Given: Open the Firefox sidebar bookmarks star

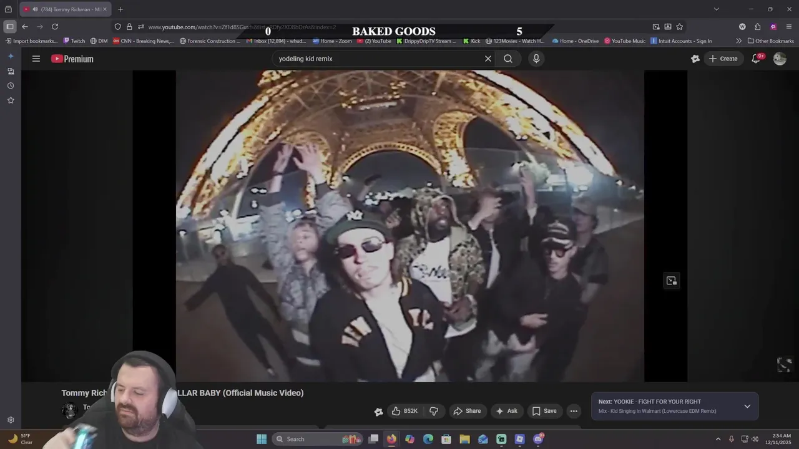Looking at the screenshot, I should point(11,100).
